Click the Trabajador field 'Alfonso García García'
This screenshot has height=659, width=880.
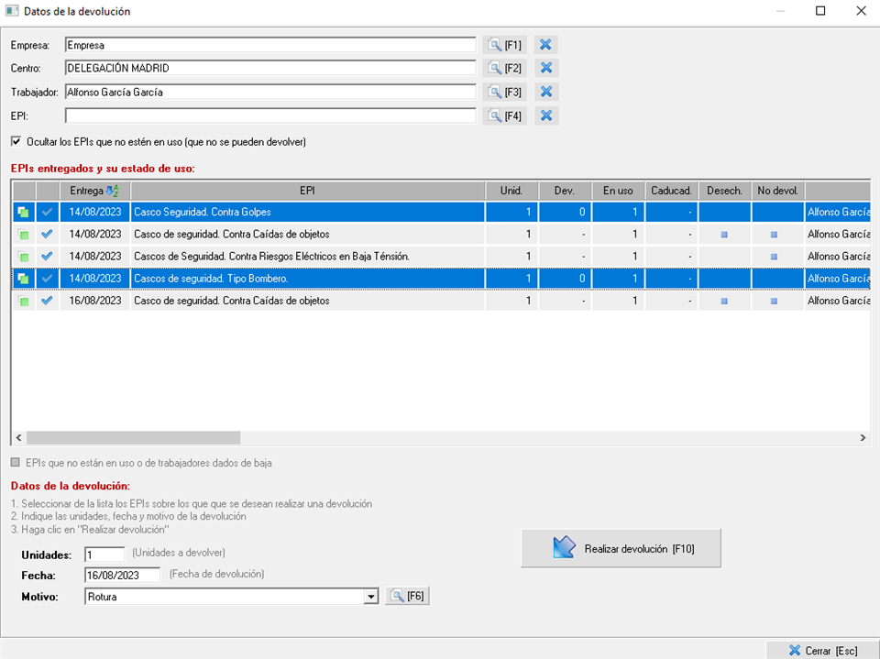tap(270, 92)
